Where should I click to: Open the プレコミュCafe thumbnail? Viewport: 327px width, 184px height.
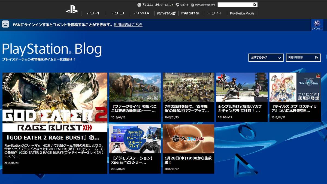coord(189,139)
